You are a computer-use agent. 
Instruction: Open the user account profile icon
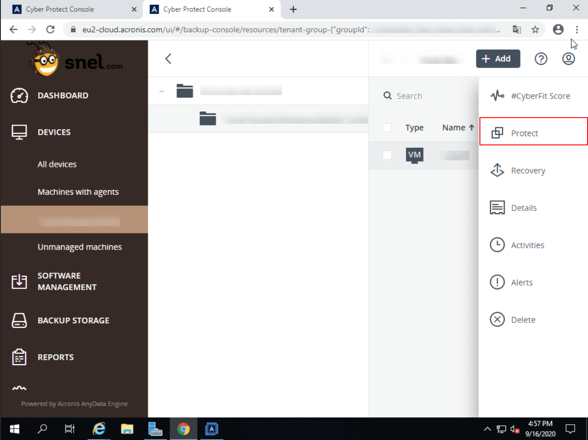568,59
